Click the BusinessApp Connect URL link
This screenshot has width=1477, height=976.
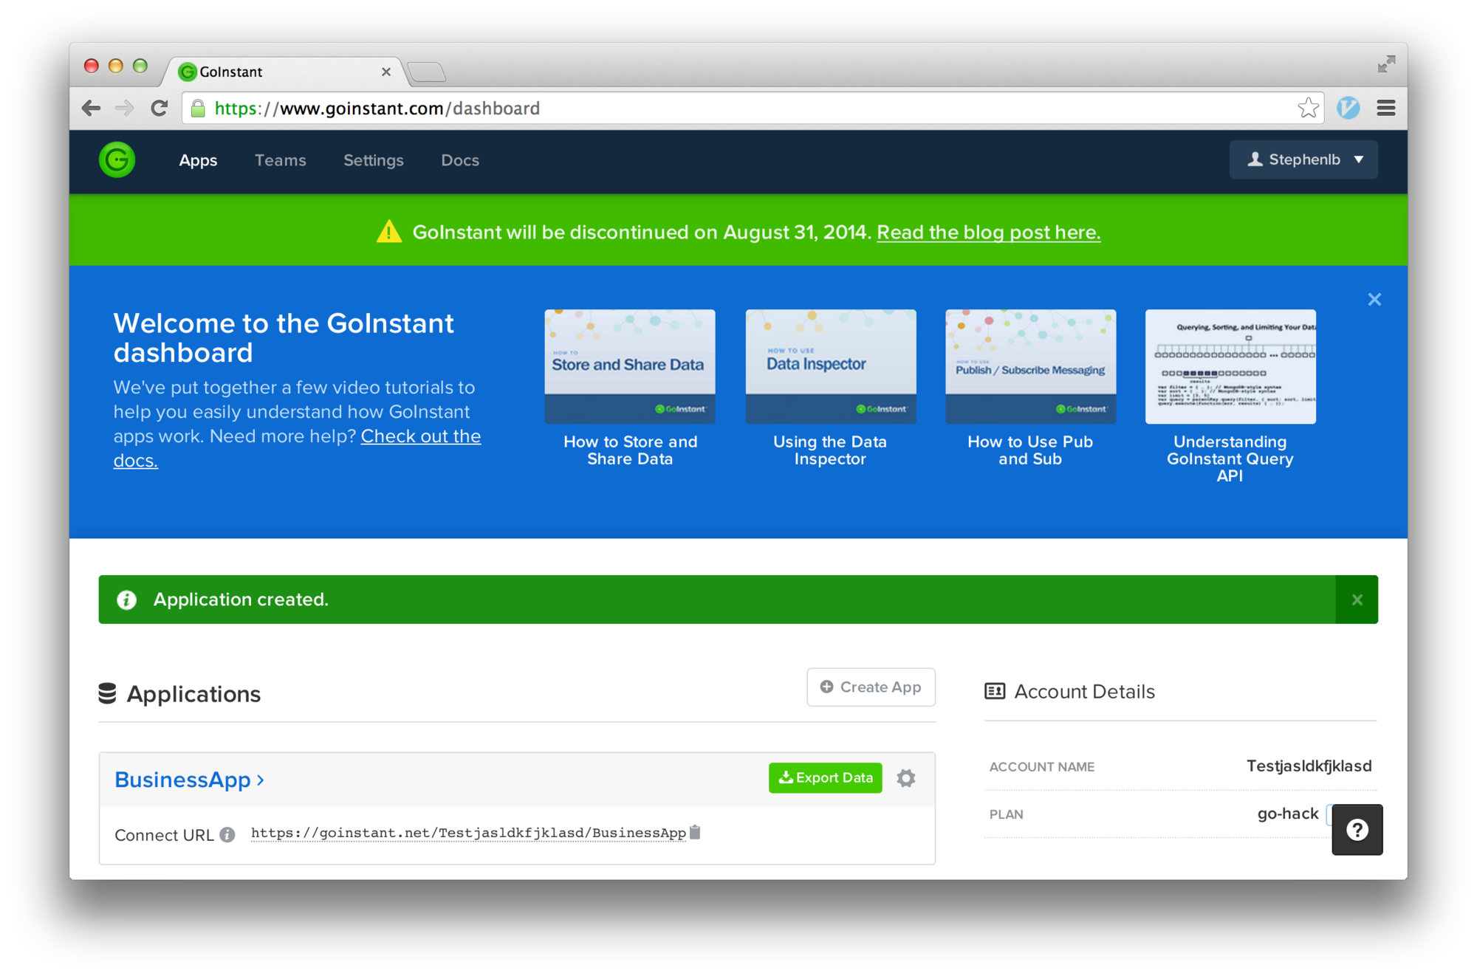(468, 833)
